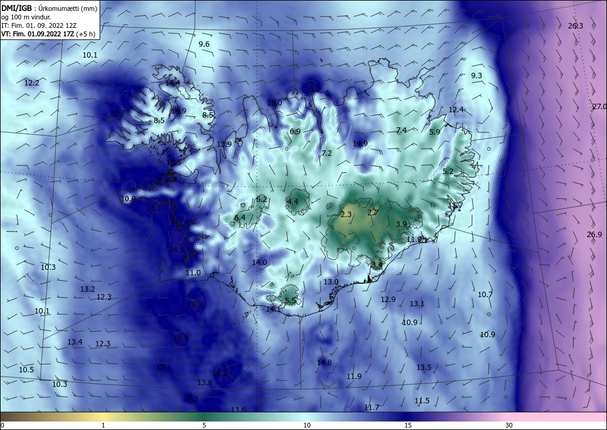Click the value 15.3 on the map

191,398
